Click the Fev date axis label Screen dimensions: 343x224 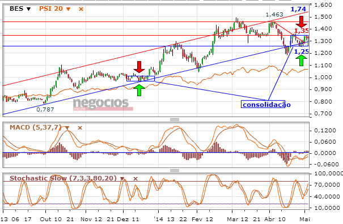(197, 219)
